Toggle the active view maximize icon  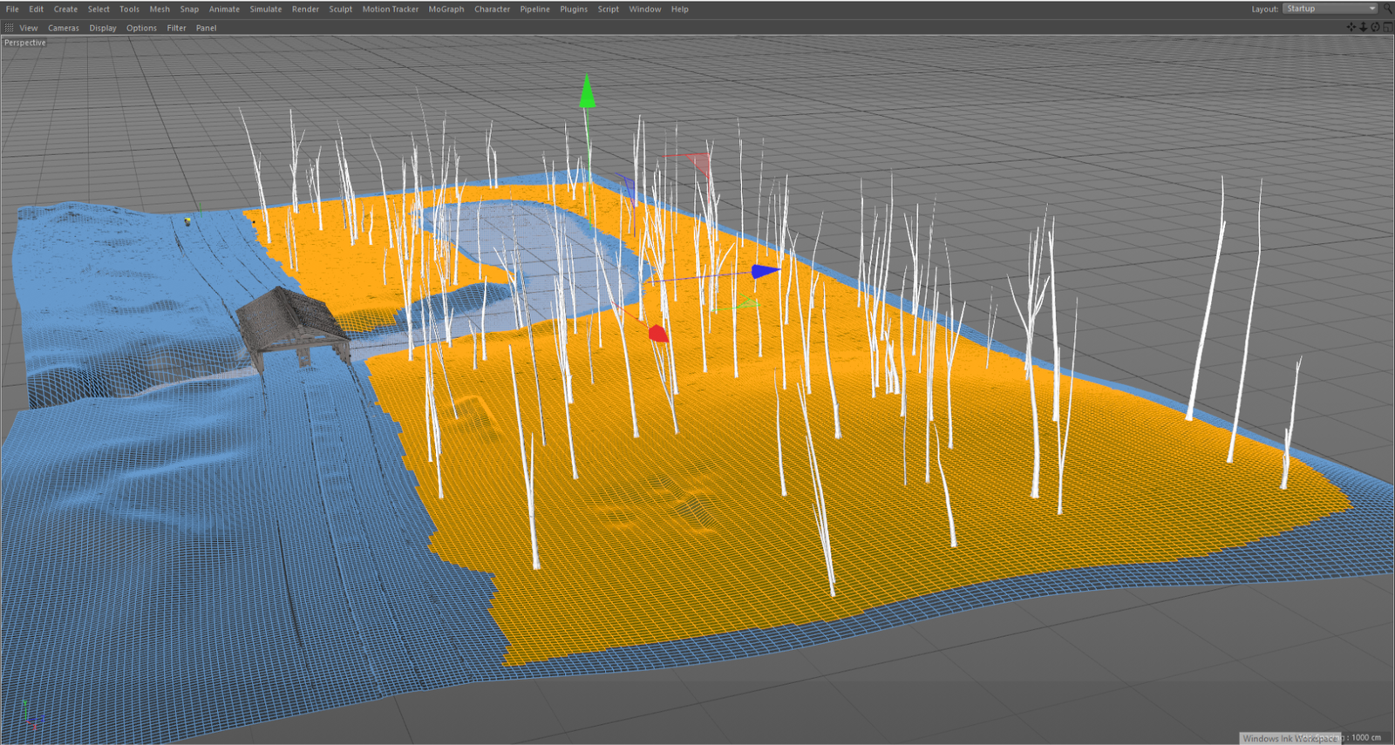pos(1388,27)
